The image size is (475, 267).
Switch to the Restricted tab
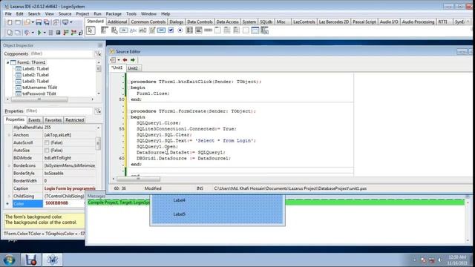coord(74,120)
